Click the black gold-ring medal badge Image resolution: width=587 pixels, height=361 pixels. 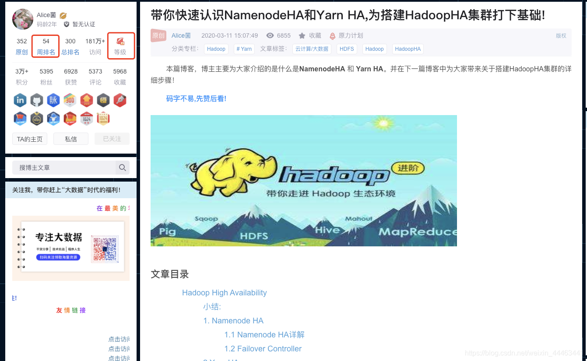37,118
